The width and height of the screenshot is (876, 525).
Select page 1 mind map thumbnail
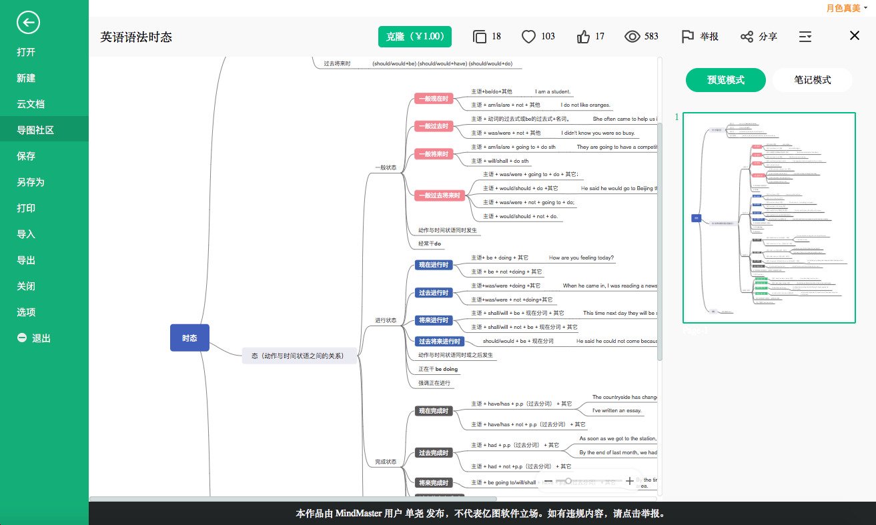point(769,217)
